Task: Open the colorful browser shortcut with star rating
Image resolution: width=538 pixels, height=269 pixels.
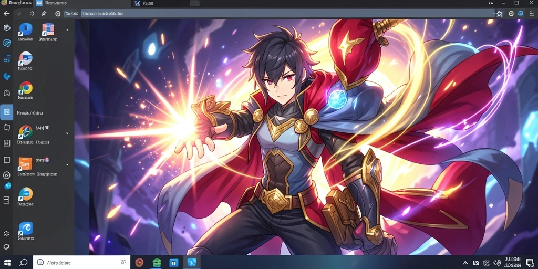Action: coord(25,132)
